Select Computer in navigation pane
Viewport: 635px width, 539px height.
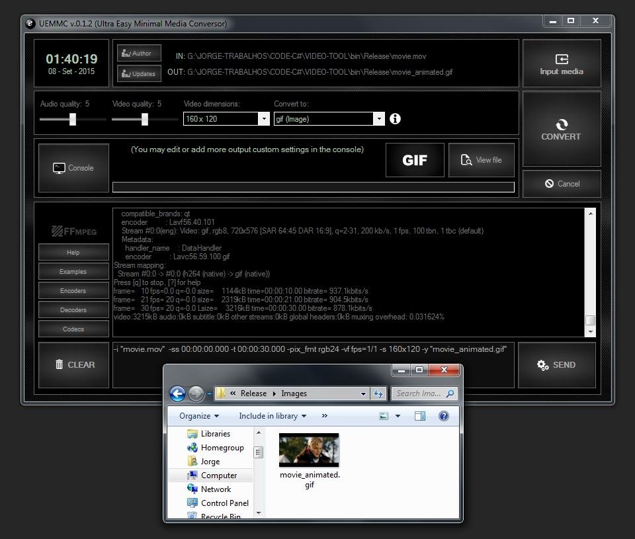tap(212, 476)
